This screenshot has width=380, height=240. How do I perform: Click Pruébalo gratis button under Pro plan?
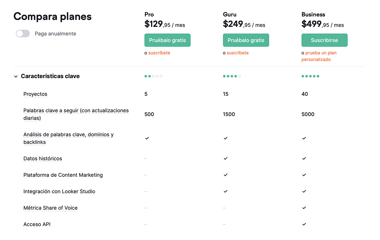point(168,40)
